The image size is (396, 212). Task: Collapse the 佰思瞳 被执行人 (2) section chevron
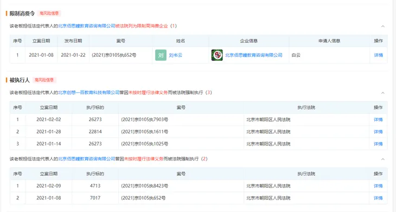coord(383,159)
